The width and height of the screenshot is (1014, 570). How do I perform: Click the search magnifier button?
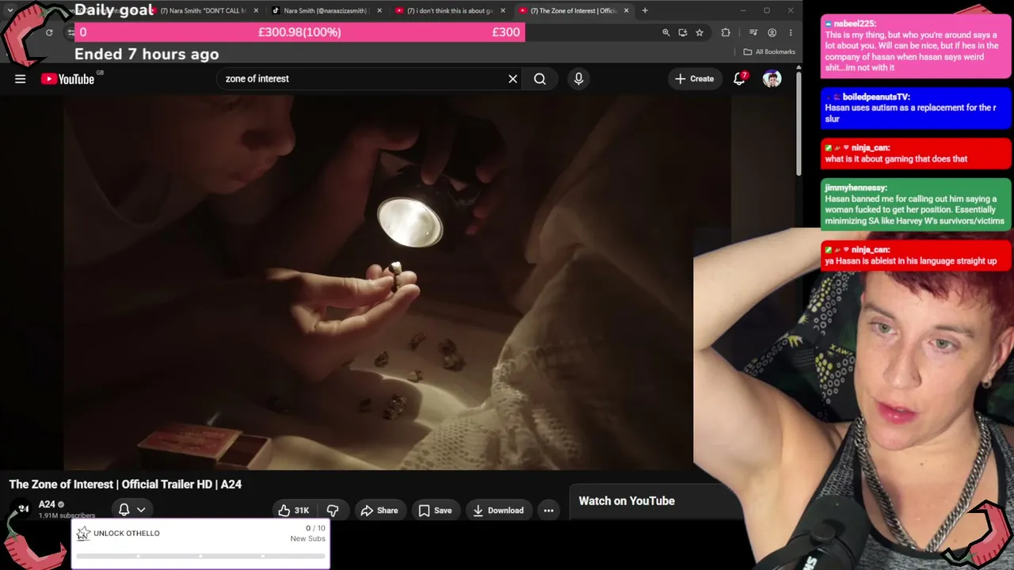pyautogui.click(x=539, y=78)
